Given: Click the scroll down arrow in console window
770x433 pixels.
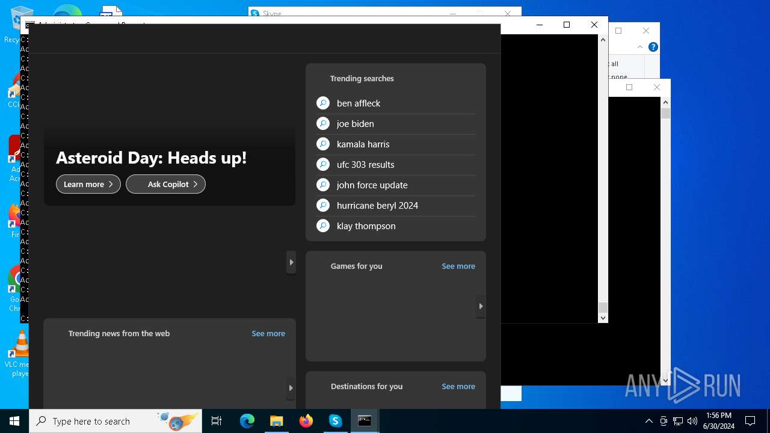Looking at the screenshot, I should [603, 318].
